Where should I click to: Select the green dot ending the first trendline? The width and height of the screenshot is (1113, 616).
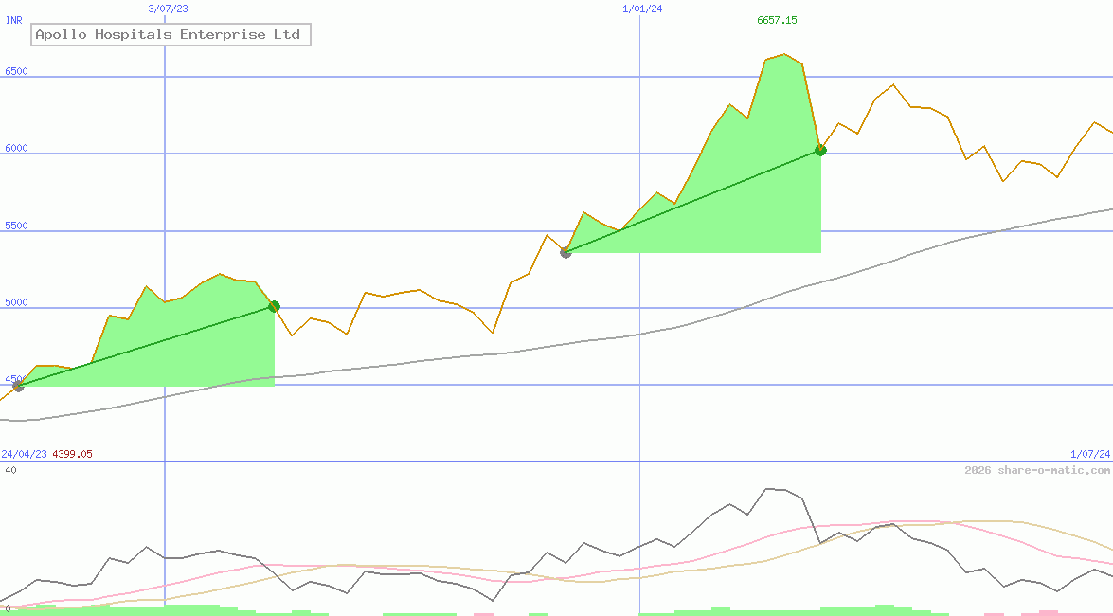274,305
